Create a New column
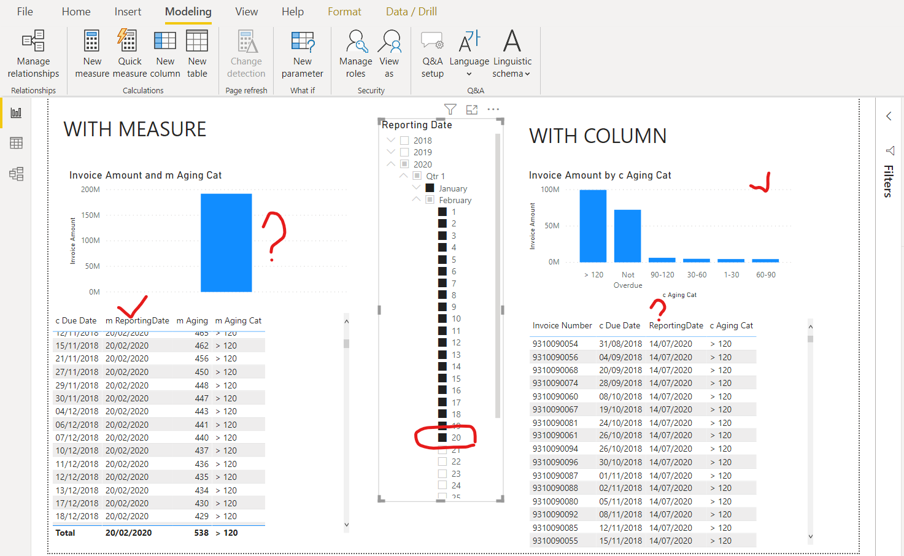 click(165, 54)
